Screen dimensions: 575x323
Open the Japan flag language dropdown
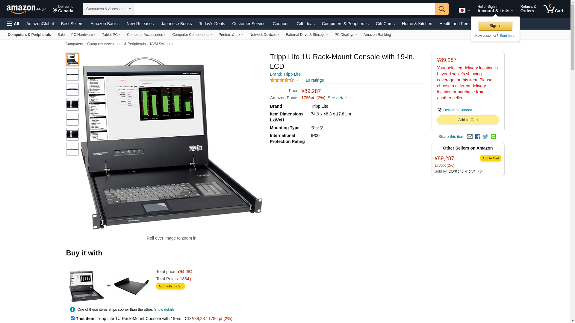(x=464, y=10)
